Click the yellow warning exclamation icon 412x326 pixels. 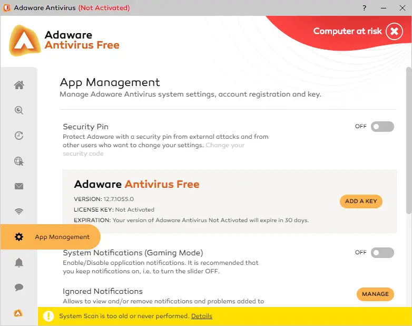48,316
